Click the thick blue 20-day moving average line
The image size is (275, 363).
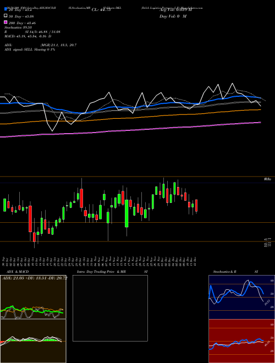pyautogui.click(x=130, y=107)
